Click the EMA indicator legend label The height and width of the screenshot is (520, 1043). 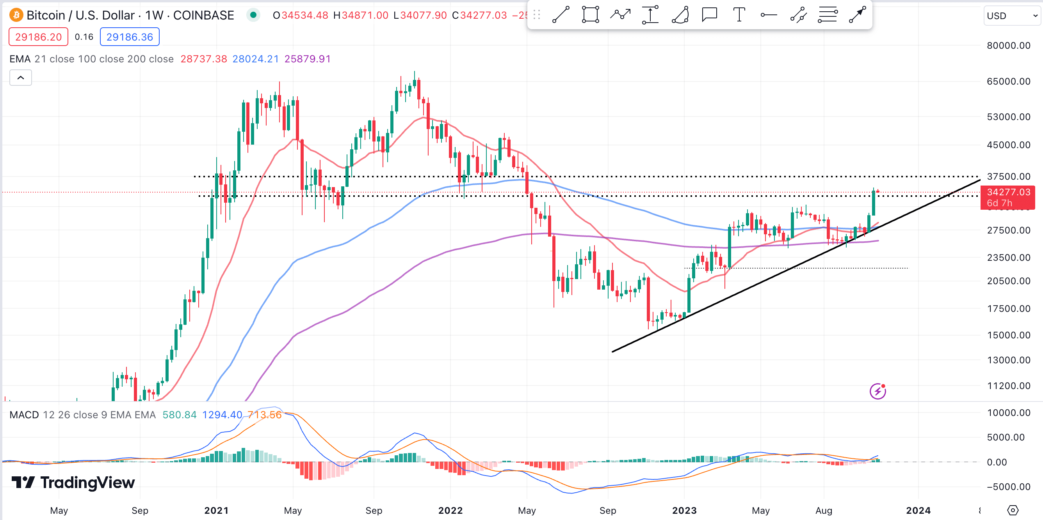click(20, 59)
